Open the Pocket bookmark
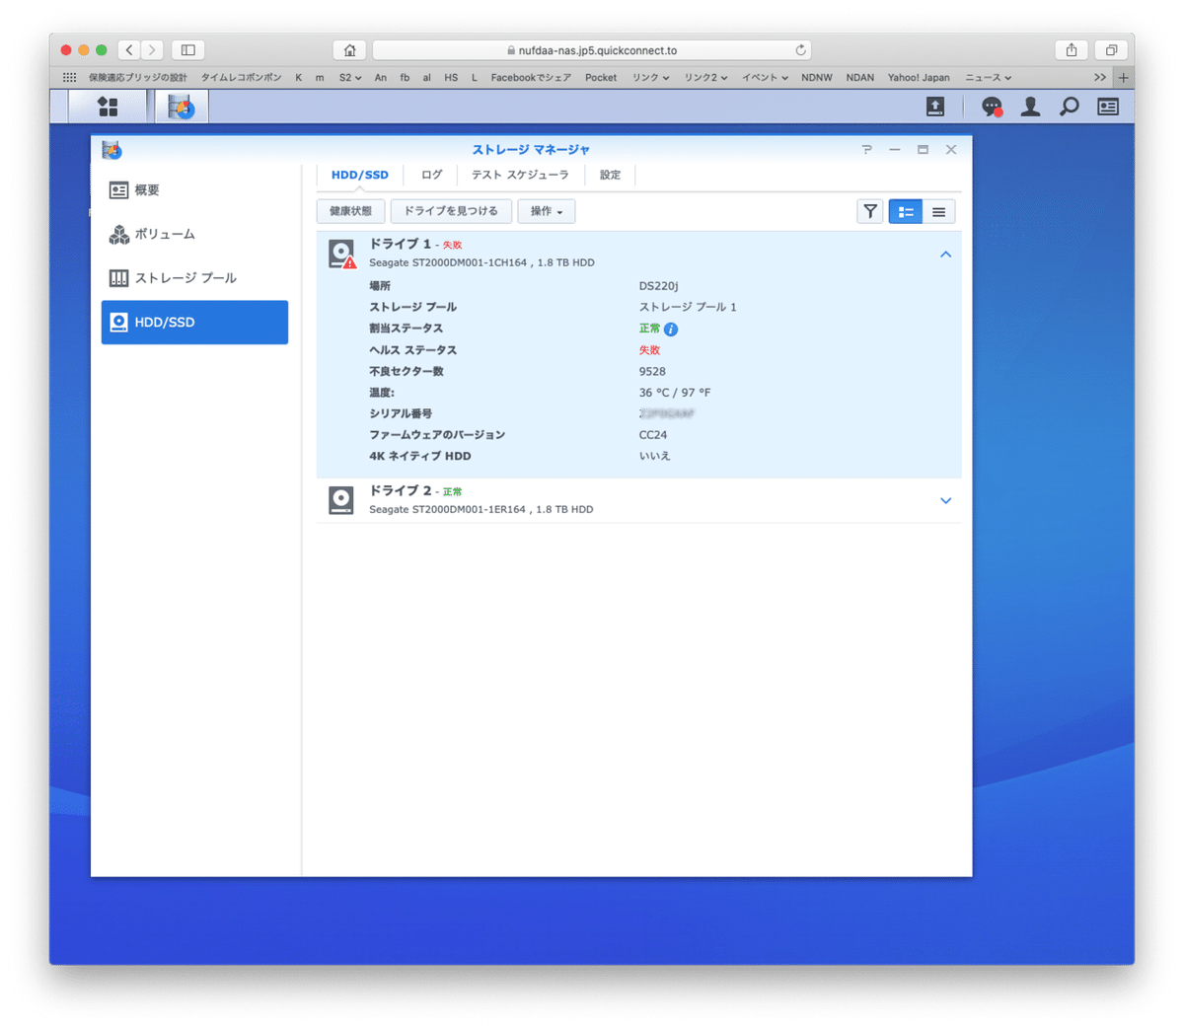Image resolution: width=1184 pixels, height=1030 pixels. 601,77
